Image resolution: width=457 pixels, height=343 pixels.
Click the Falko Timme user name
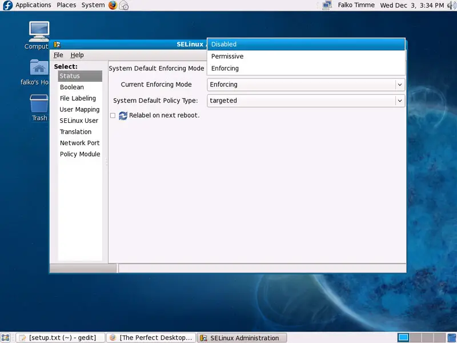pyautogui.click(x=356, y=5)
